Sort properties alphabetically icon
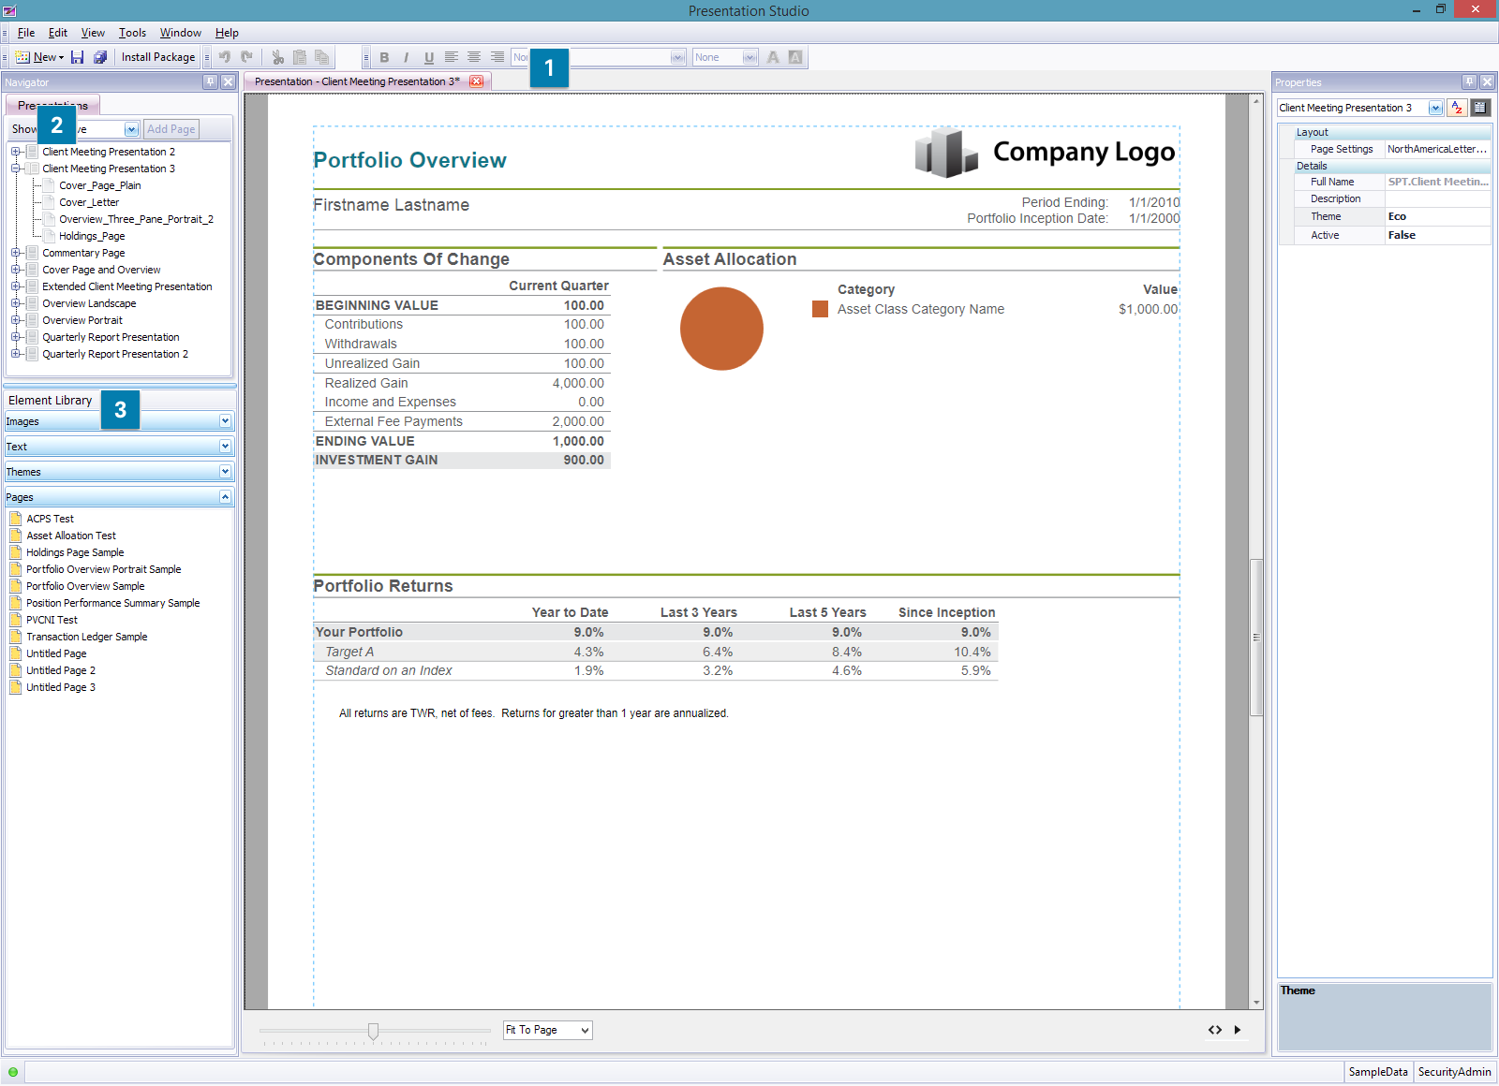The image size is (1499, 1086). tap(1457, 108)
